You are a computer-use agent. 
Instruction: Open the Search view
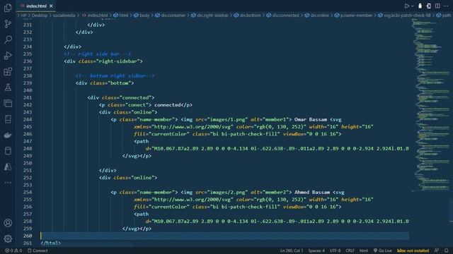(8, 40)
